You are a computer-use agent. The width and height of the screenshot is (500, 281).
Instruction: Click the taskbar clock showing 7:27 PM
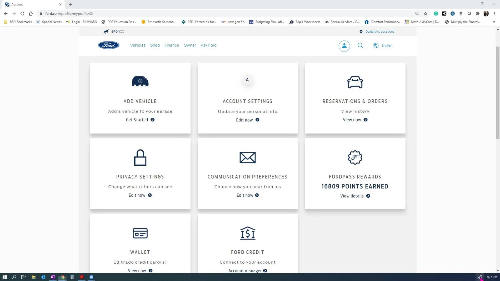[492, 277]
